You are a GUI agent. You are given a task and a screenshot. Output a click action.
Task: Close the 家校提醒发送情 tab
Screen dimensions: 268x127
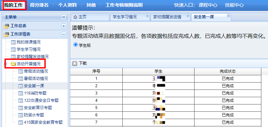188,16
